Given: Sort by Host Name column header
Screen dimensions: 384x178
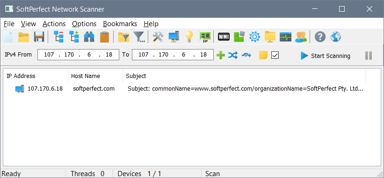Looking at the screenshot, I should (x=95, y=76).
